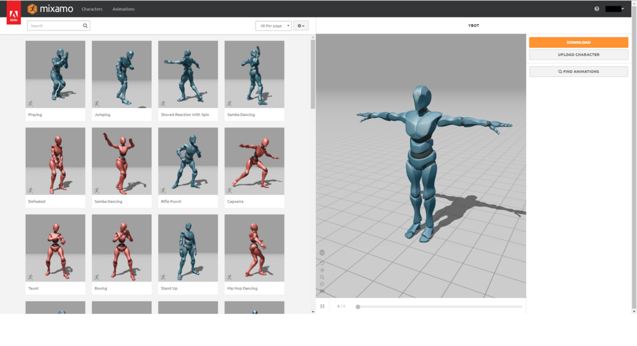Viewport: 637px width, 346px height.
Task: Select the Boxing animation thumbnail
Action: (x=121, y=248)
